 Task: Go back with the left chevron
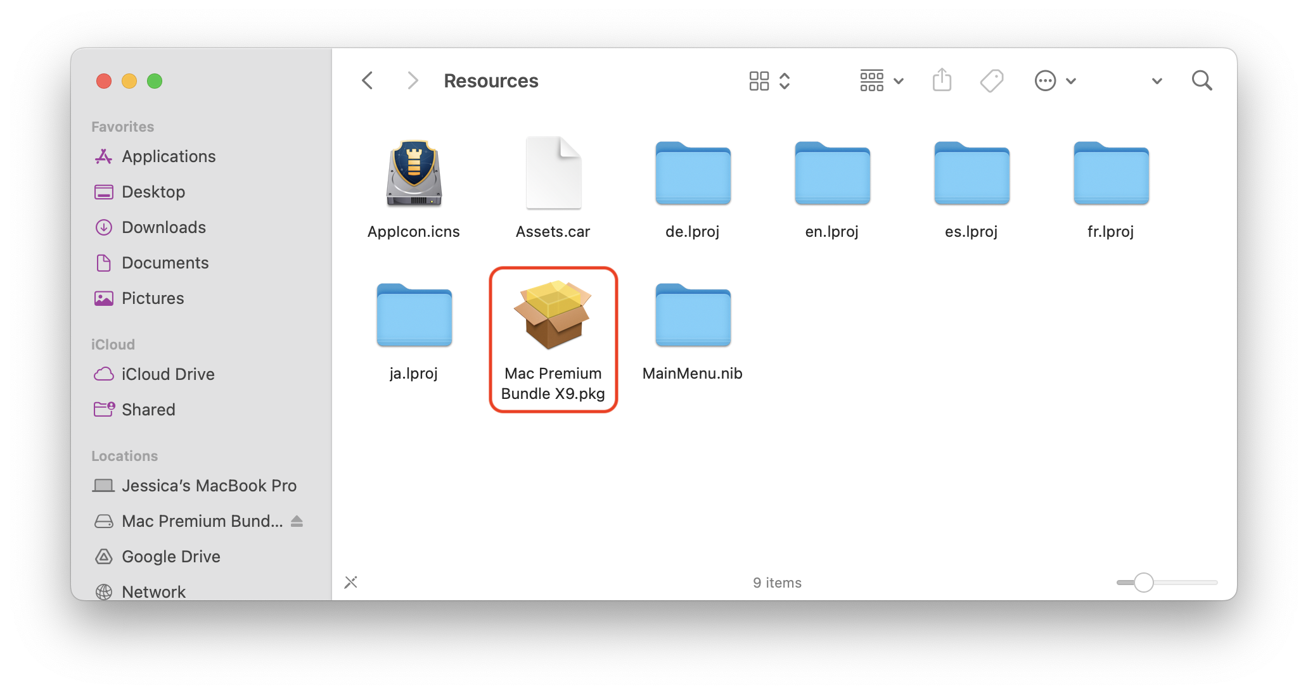(x=367, y=80)
